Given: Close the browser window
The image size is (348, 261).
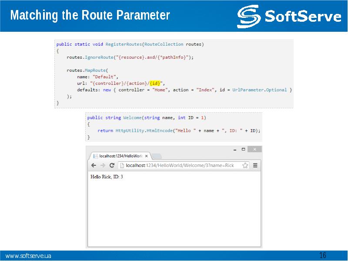Looking at the screenshot, I should [254, 149].
